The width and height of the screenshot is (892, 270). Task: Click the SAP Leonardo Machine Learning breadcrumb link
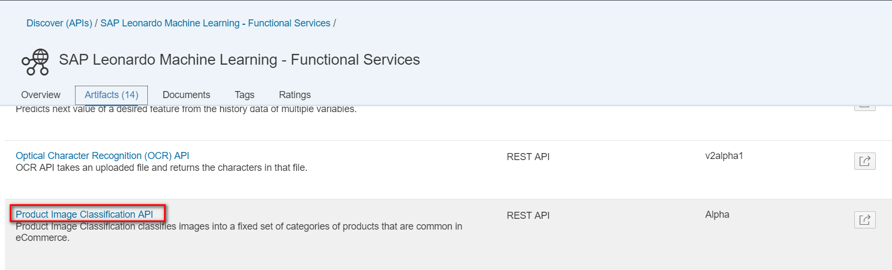click(215, 23)
